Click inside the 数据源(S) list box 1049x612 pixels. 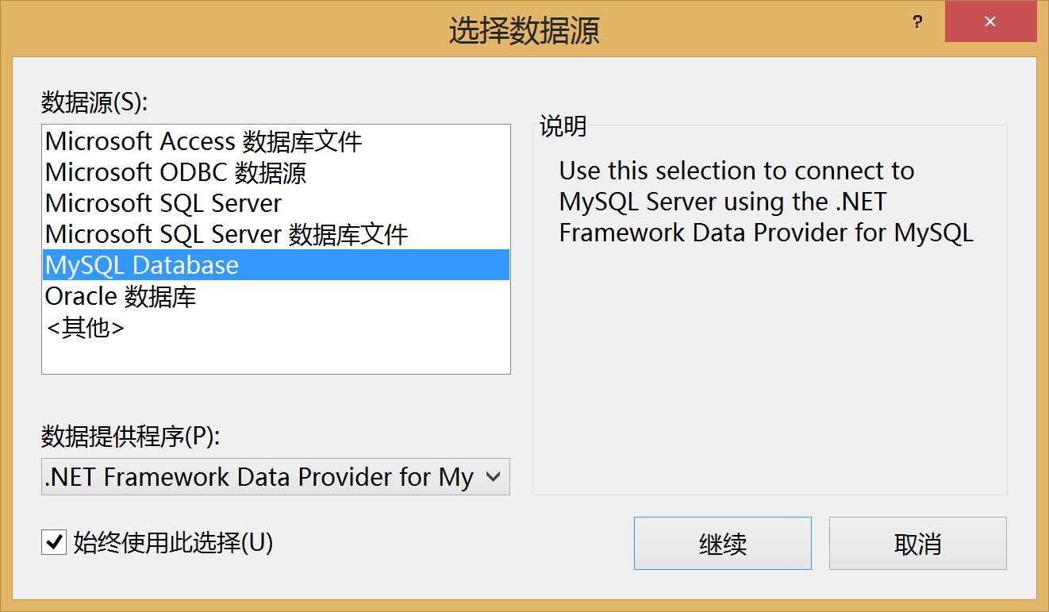275,349
